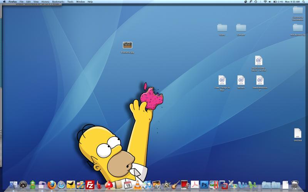Click the Firefox application menu

(x=13, y=2)
